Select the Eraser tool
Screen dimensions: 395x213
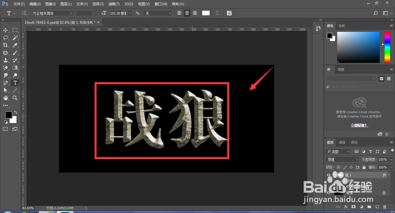tap(5, 68)
